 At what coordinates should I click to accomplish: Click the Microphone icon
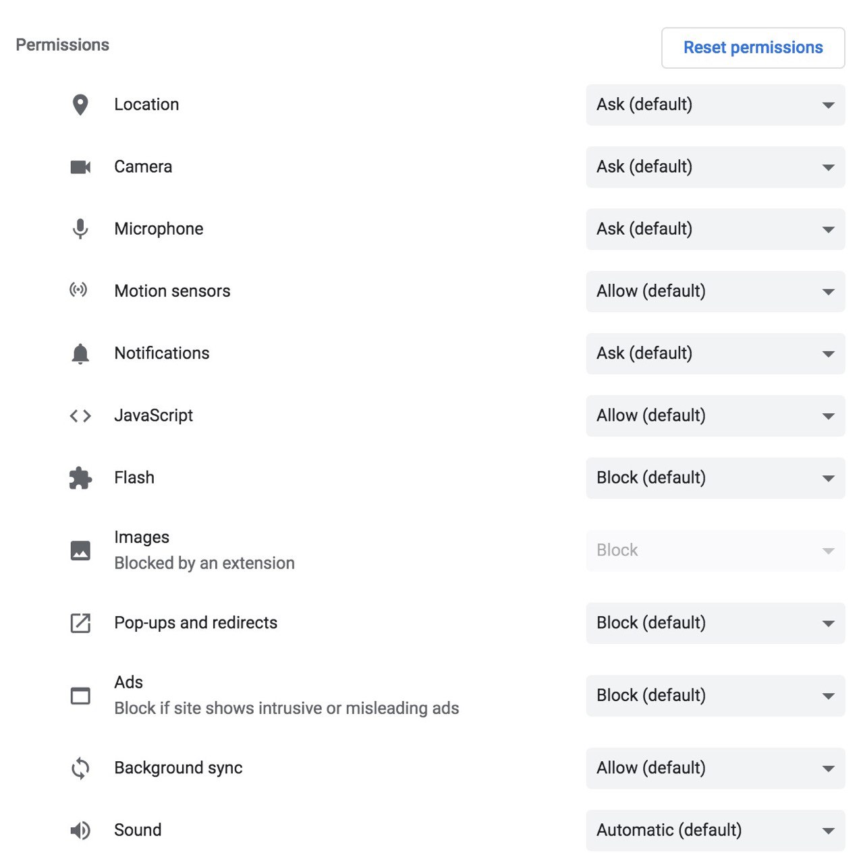80,229
